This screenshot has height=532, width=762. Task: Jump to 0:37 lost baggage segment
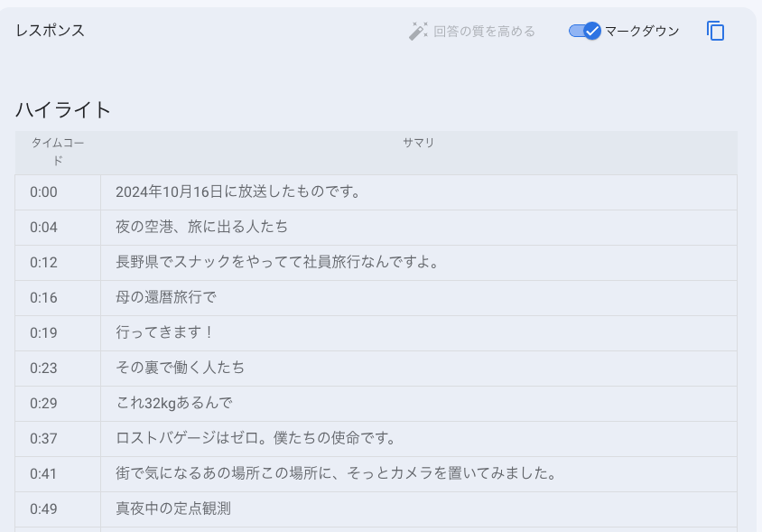pos(43,439)
